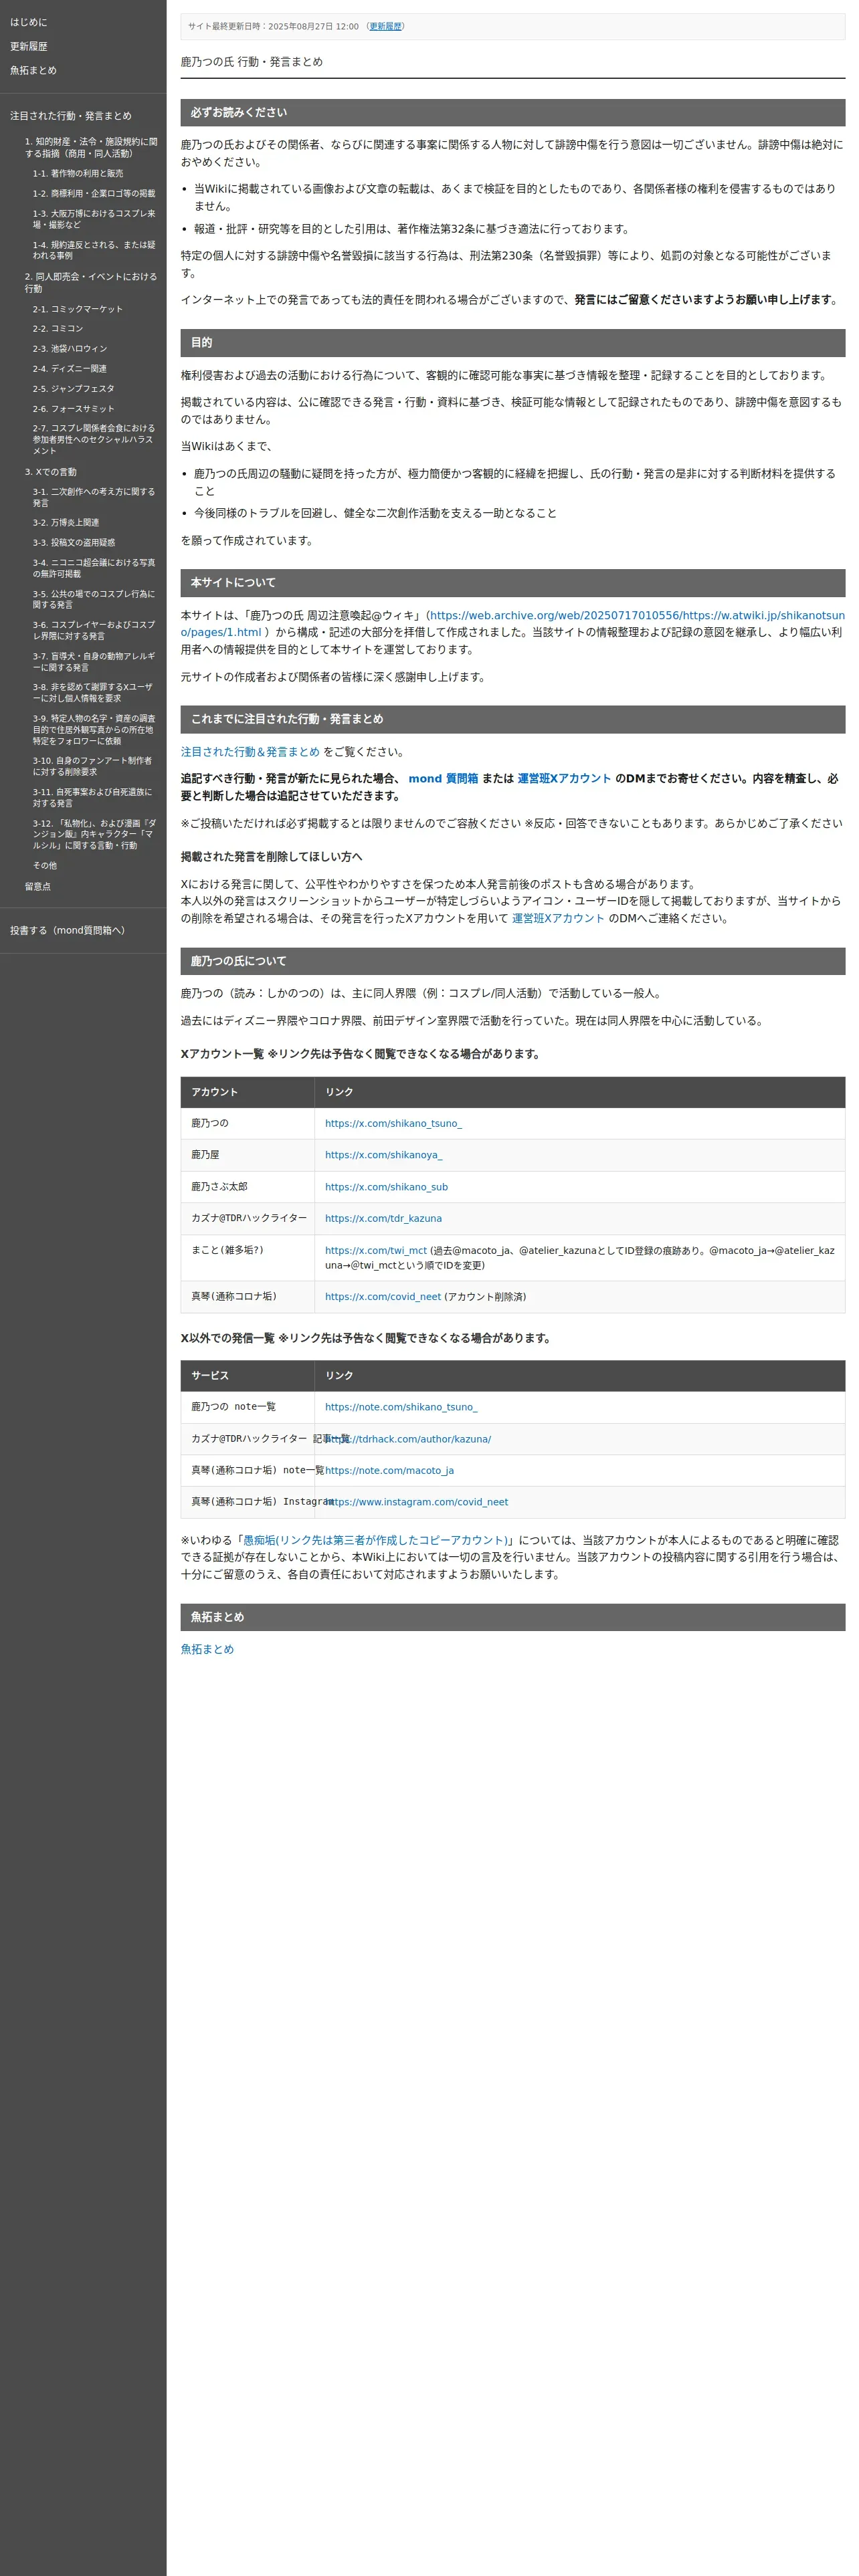Select the カズナ@TDRハックライター account cell

click(248, 1218)
